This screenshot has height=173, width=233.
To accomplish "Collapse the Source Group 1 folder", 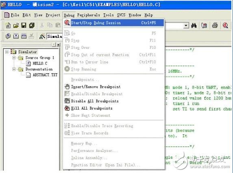I will (14, 58).
